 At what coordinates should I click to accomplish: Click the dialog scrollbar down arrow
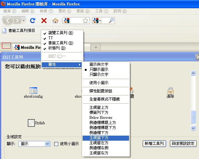(193, 128)
